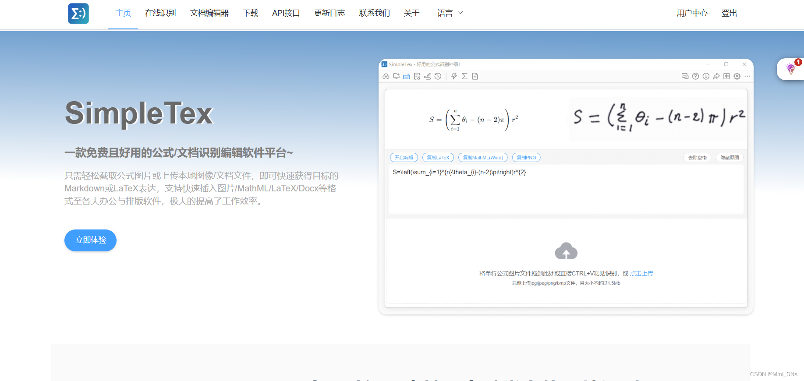Click the gray cloud upload icon in drop area
804x381 pixels.
[566, 251]
